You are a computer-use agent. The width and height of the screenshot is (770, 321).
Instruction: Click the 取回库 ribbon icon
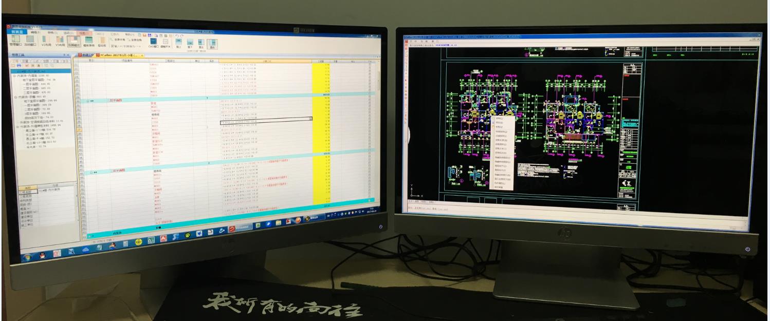point(102,42)
